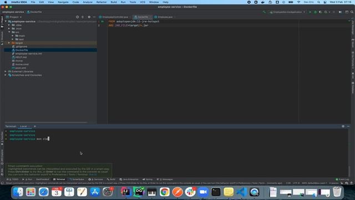Open DataGrip from the Dock

click(x=139, y=192)
